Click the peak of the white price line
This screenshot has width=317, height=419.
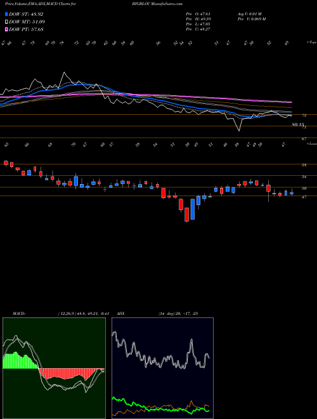(64, 72)
